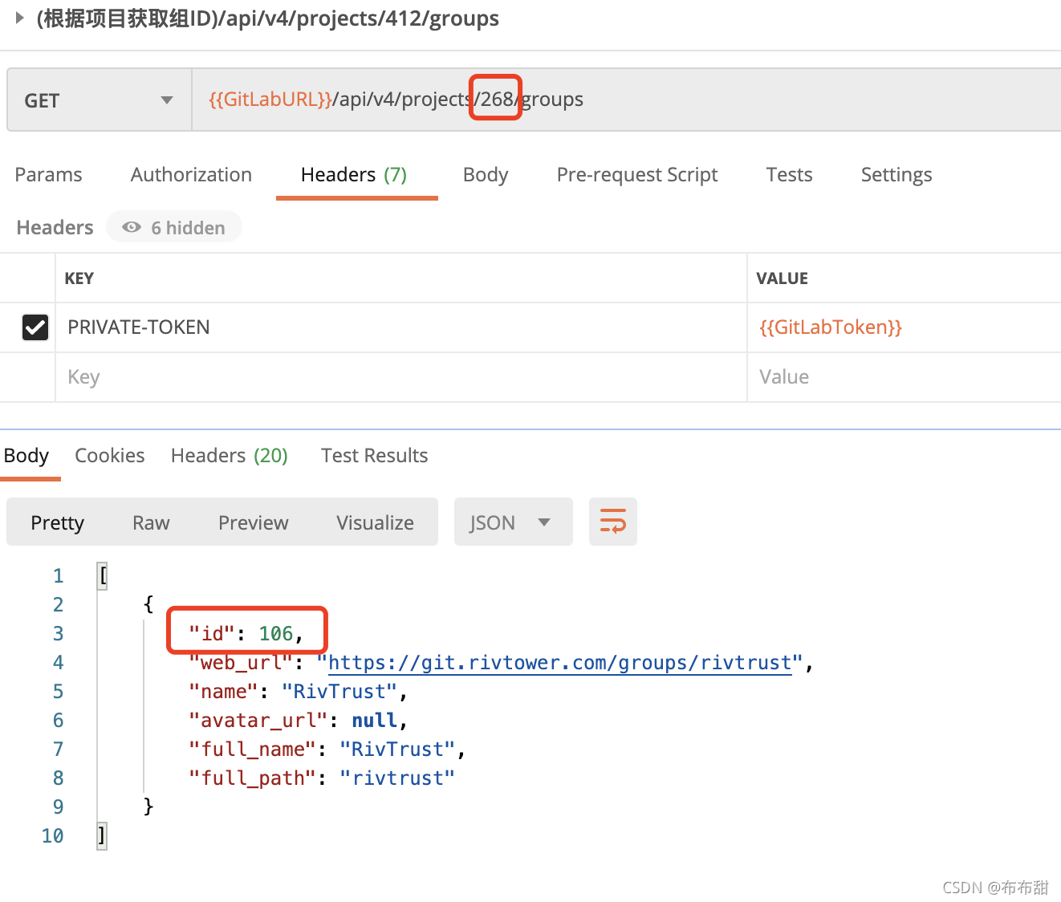1061x902 pixels.
Task: Select the "full_name": "RivTrust" line
Action: pos(327,750)
